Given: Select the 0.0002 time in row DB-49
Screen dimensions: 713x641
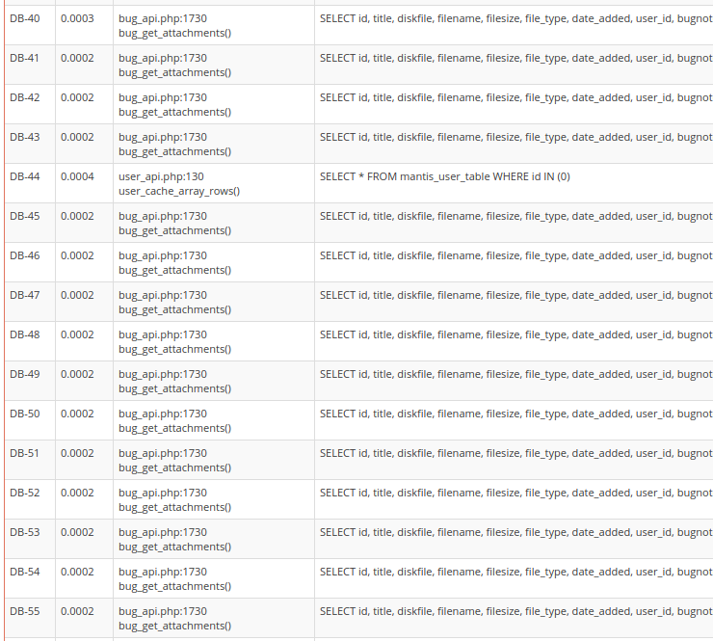Looking at the screenshot, I should pos(77,374).
